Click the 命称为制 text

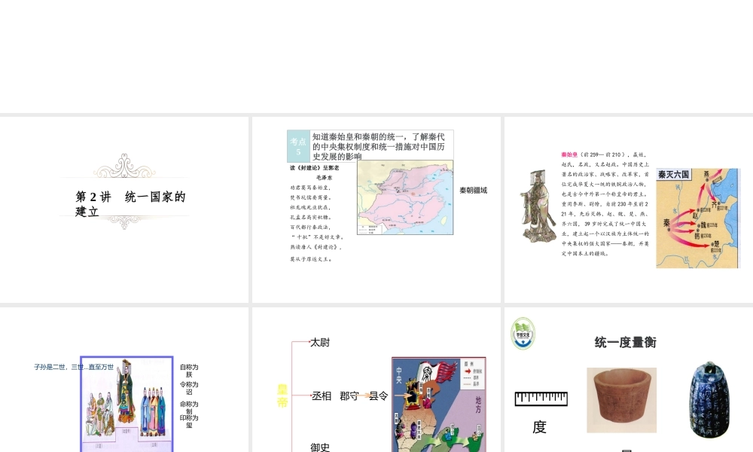(189, 408)
